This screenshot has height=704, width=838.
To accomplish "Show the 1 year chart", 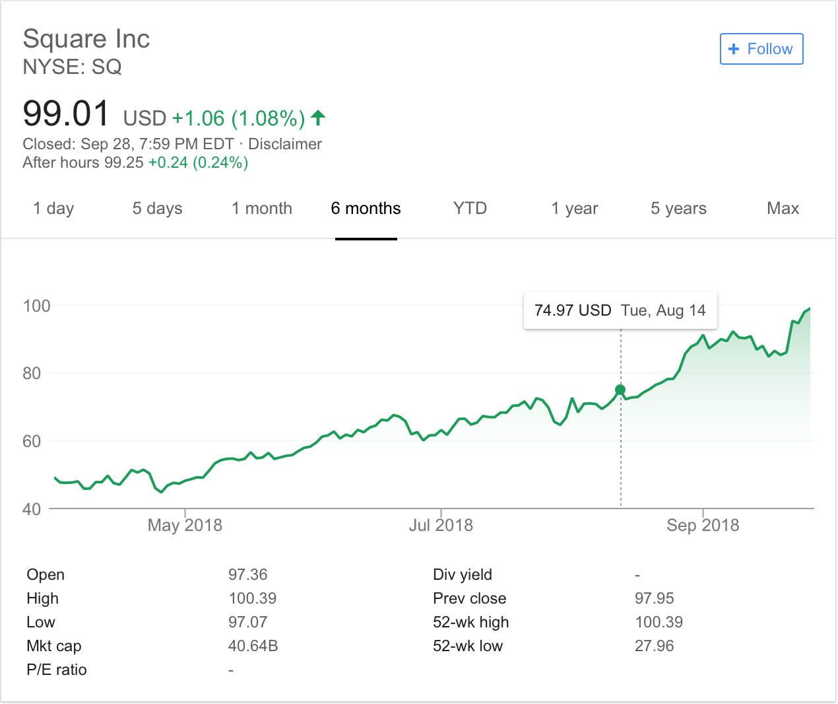I will click(x=575, y=209).
